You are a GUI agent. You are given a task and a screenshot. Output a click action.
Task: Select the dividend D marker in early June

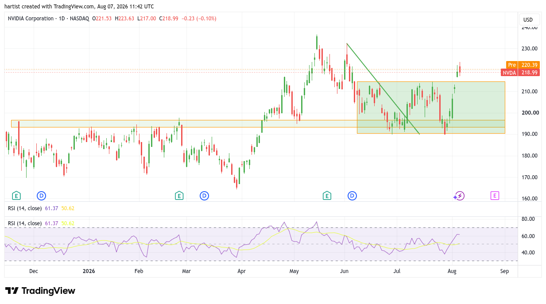pos(352,196)
